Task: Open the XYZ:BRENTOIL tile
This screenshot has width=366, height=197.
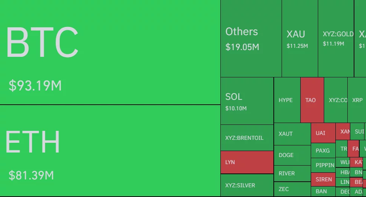Action: (x=247, y=138)
